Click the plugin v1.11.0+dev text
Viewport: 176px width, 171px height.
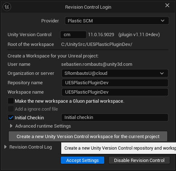click(x=139, y=35)
